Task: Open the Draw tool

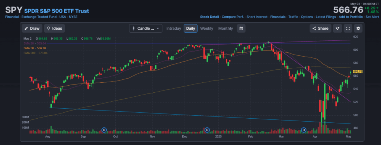Action: pos(32,28)
